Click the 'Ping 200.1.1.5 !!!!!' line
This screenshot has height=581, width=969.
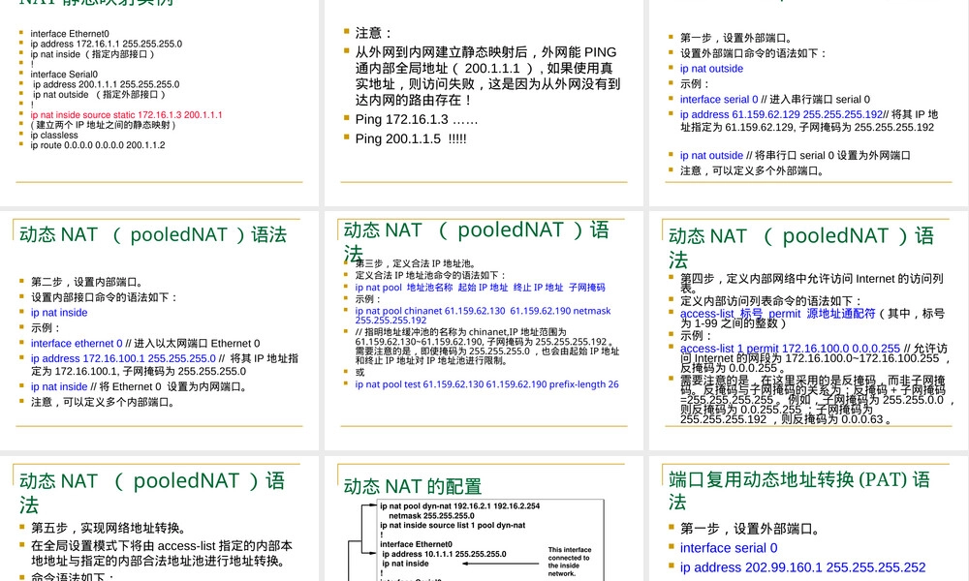point(411,138)
